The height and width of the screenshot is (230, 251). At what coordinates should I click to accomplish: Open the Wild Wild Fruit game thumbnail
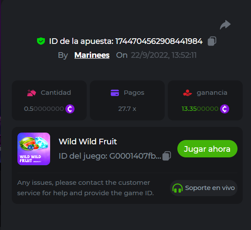click(34, 149)
